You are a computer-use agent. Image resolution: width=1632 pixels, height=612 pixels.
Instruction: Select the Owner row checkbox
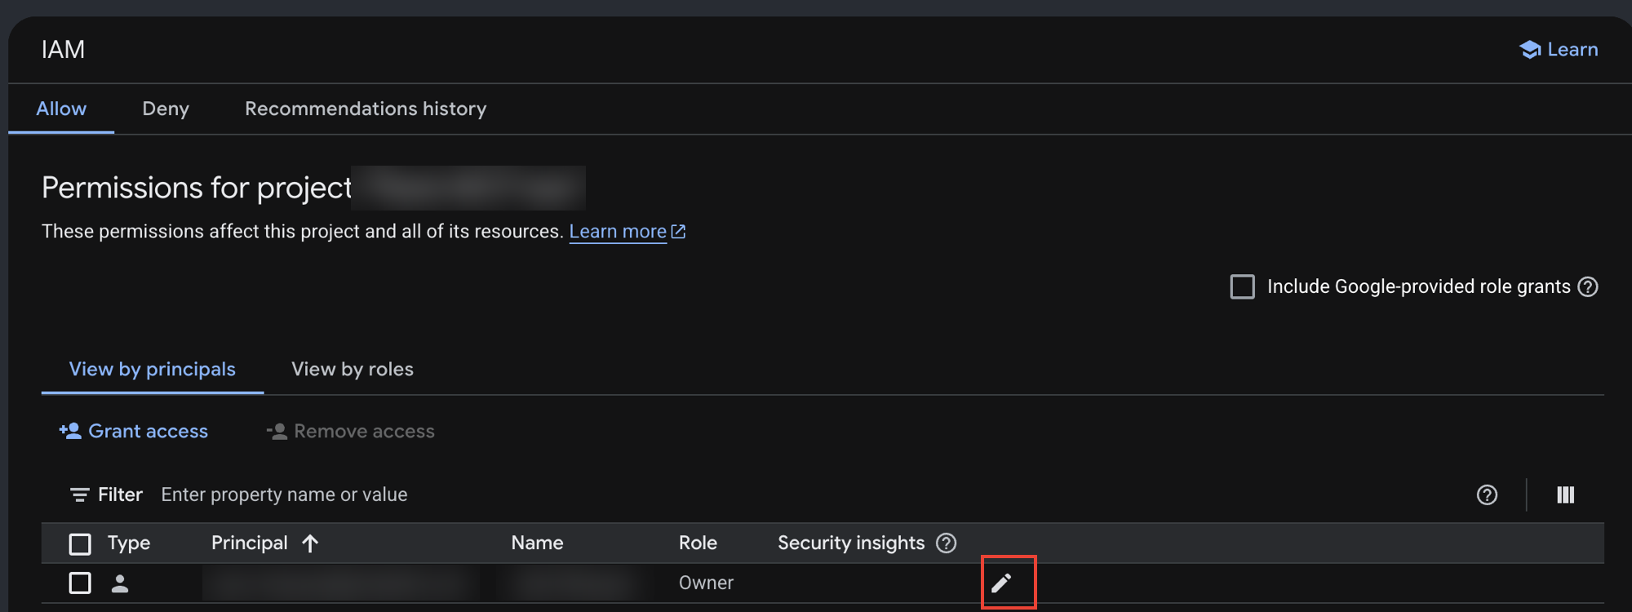click(x=80, y=583)
